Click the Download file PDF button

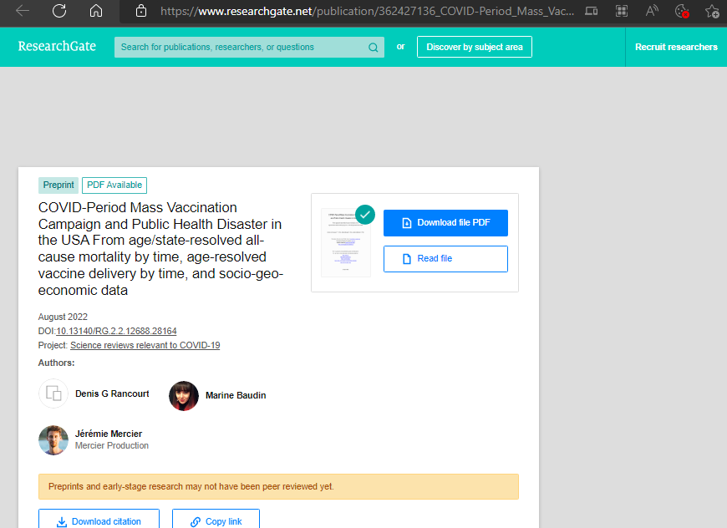click(445, 223)
